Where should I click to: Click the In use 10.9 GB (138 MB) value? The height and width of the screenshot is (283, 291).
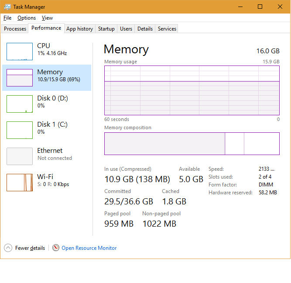coord(137,179)
